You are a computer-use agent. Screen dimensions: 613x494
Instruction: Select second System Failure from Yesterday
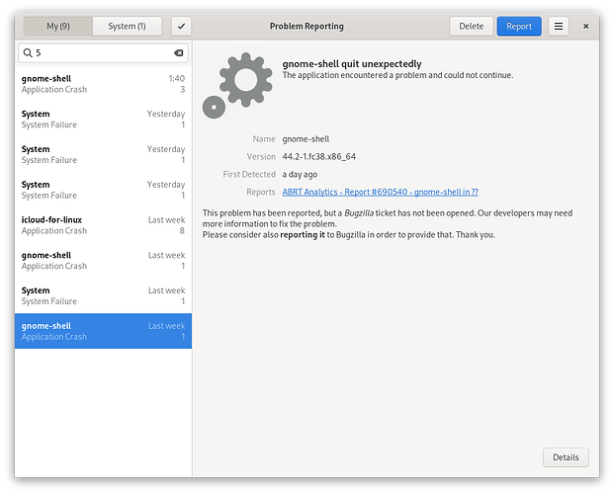pyautogui.click(x=103, y=155)
